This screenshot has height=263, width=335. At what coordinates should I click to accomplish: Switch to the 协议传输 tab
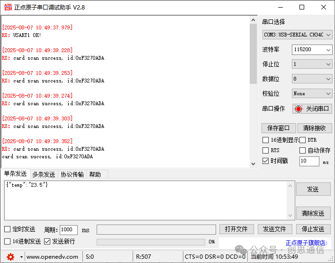click(x=72, y=174)
